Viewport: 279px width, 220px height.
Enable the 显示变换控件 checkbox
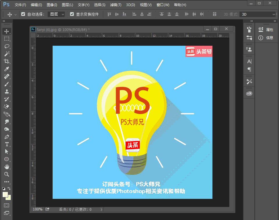[x=71, y=14]
